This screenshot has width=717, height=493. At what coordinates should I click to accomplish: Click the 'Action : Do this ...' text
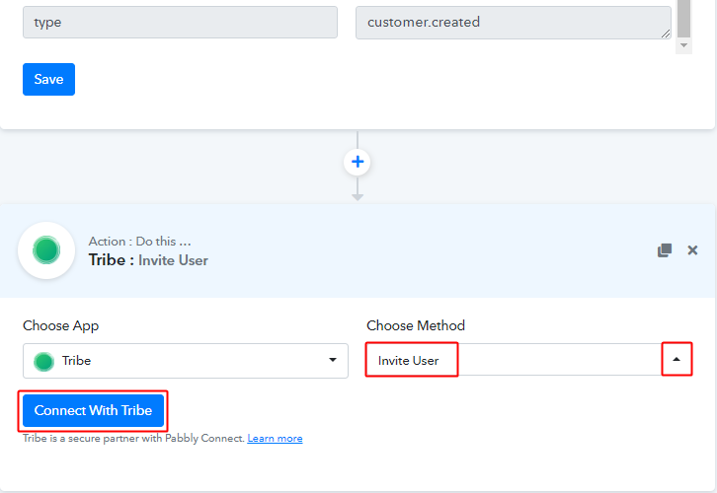(139, 241)
